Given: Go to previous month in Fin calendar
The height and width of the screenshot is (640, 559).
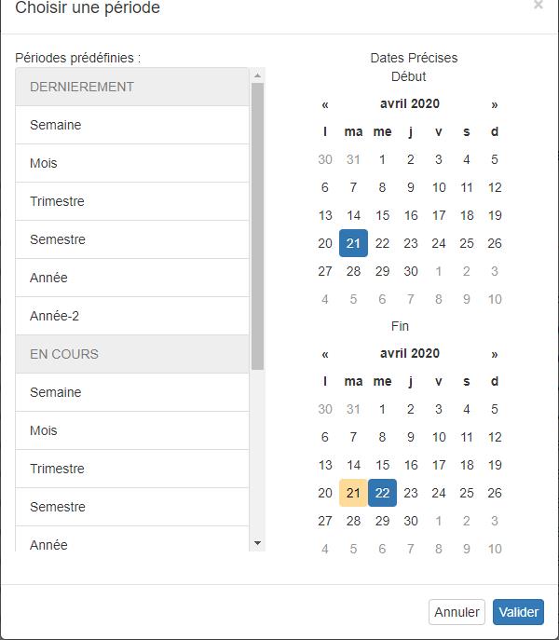Looking at the screenshot, I should pos(325,354).
